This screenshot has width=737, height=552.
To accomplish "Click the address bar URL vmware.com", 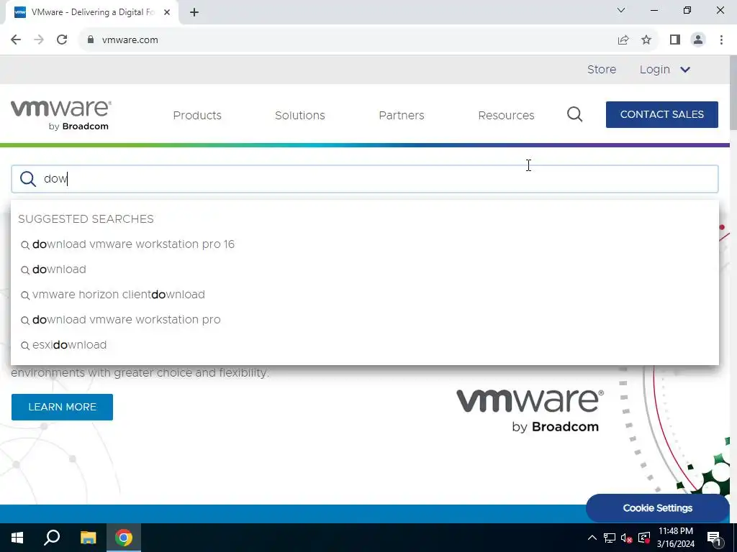I will [130, 40].
